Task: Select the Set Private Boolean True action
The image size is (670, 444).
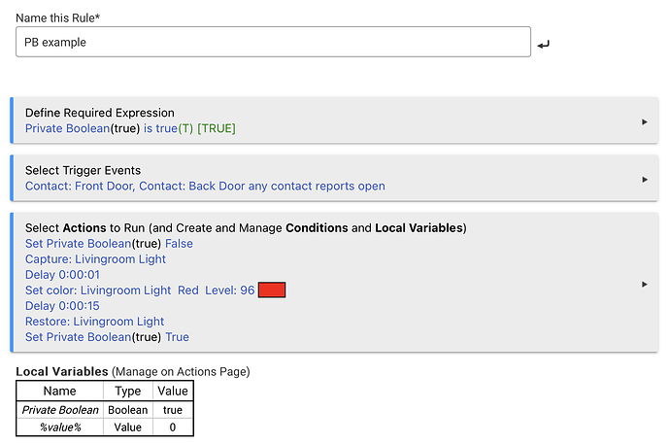Action: 107,337
